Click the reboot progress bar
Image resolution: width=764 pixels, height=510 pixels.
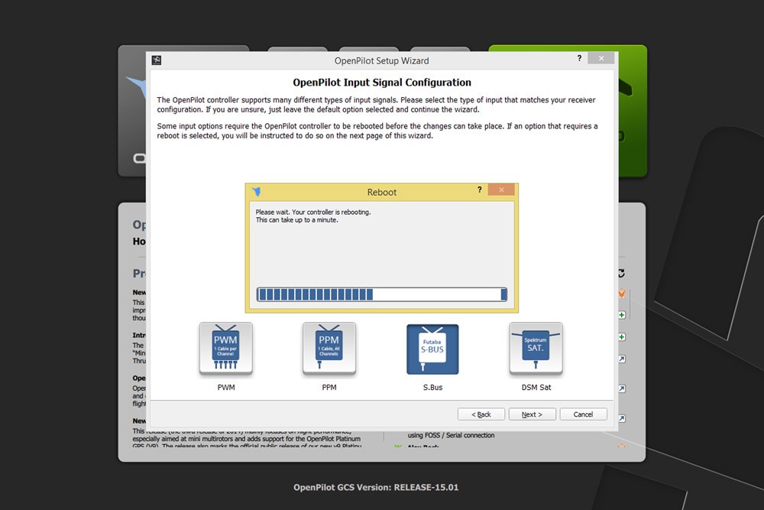pos(382,294)
